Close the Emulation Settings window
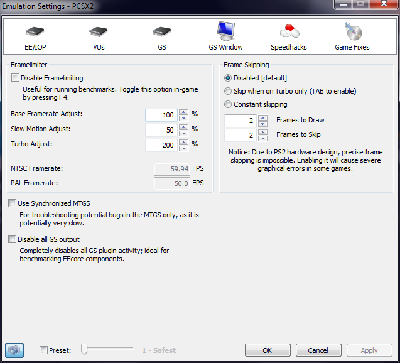Screen dimensions: 400x363 (x=384, y=4)
